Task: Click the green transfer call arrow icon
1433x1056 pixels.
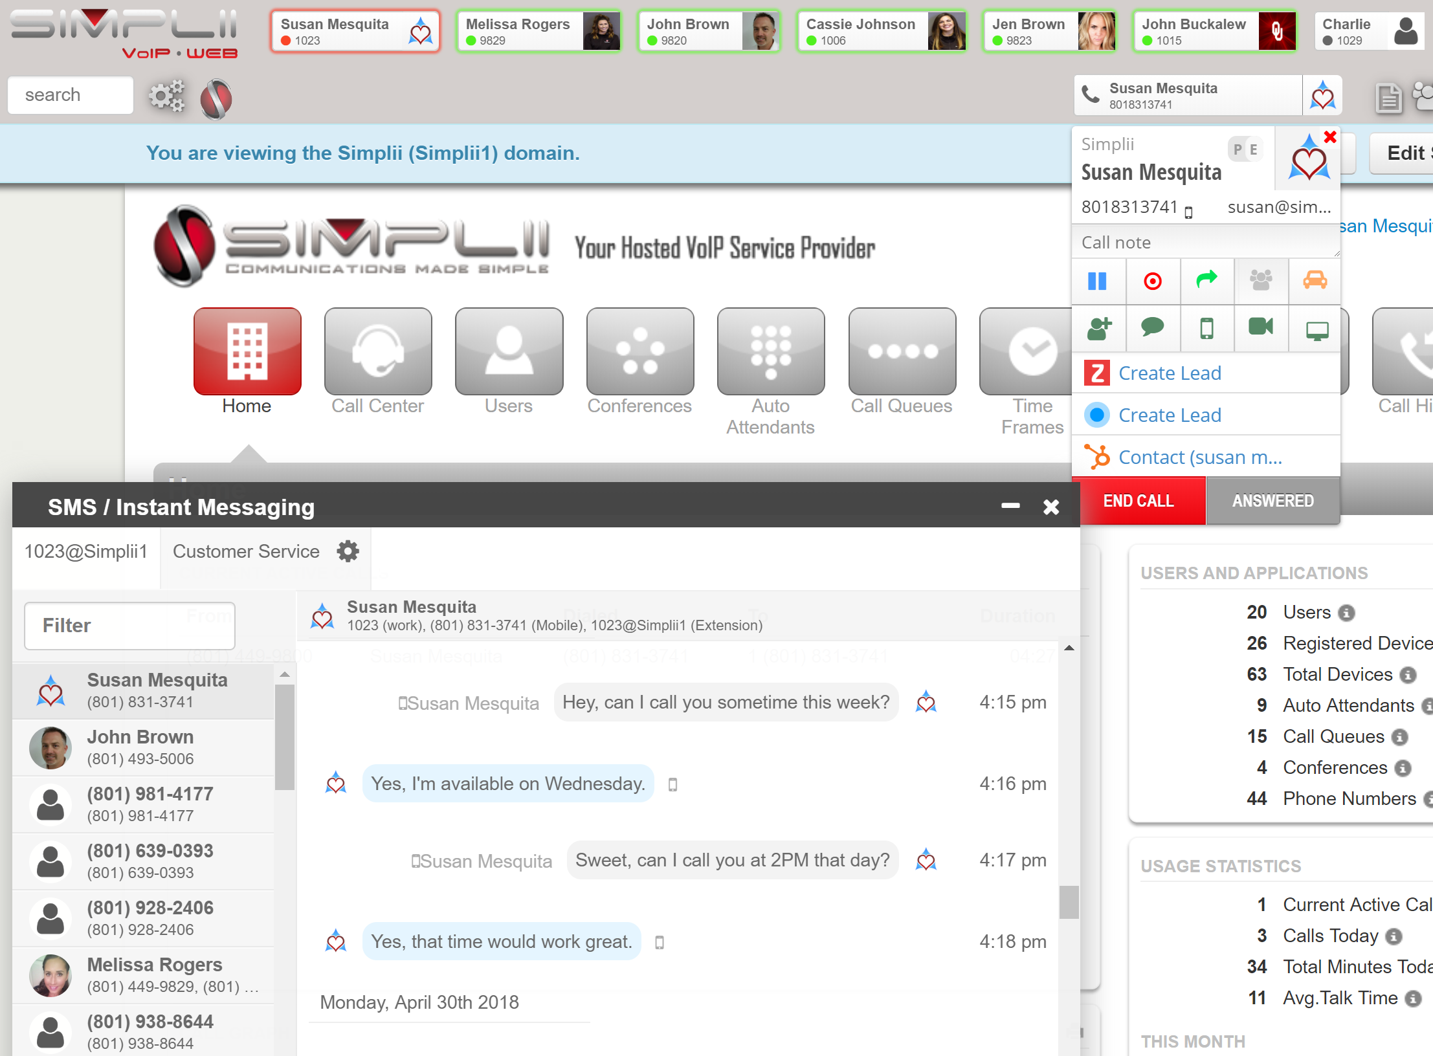Action: (1206, 280)
